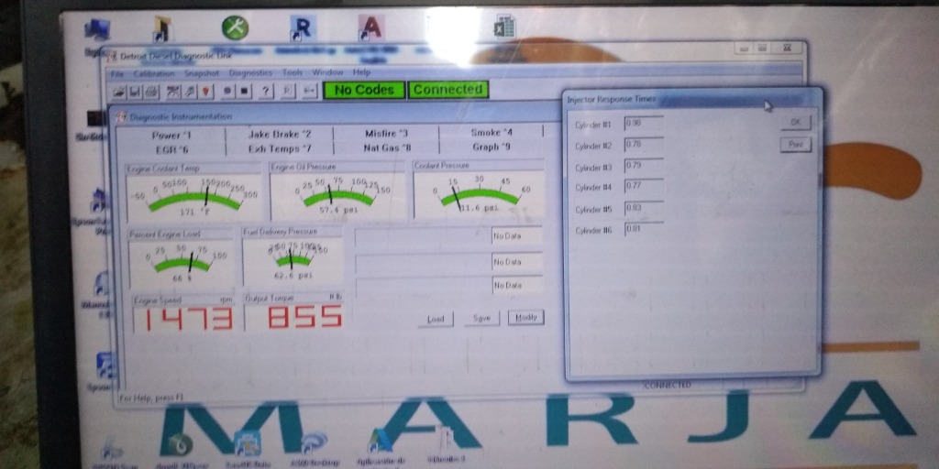Image resolution: width=939 pixels, height=469 pixels.
Task: Open the Help menu
Action: (361, 72)
